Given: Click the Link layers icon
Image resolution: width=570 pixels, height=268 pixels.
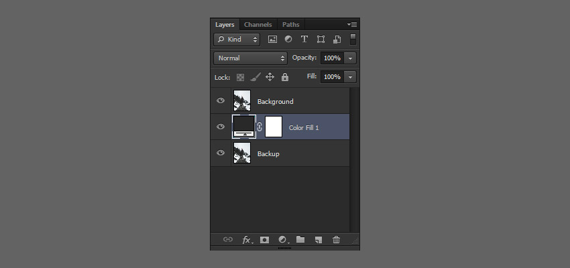Looking at the screenshot, I should (228, 239).
